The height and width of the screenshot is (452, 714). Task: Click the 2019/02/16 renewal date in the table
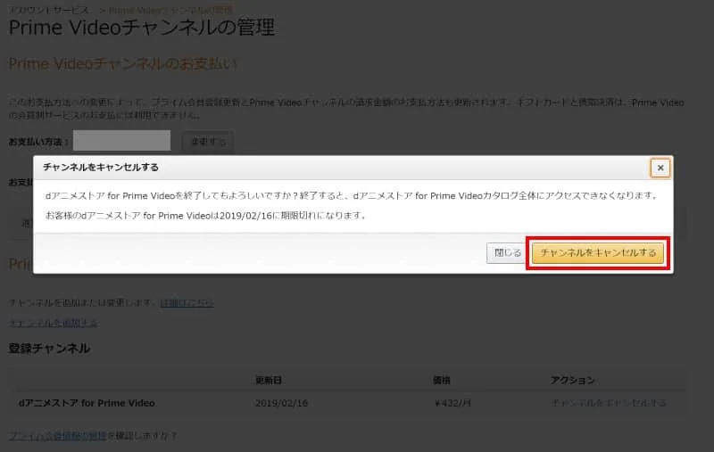click(280, 403)
